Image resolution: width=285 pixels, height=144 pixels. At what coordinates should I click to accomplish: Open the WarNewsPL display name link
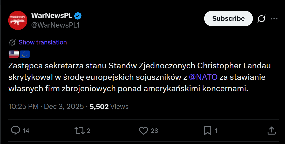[x=52, y=16]
